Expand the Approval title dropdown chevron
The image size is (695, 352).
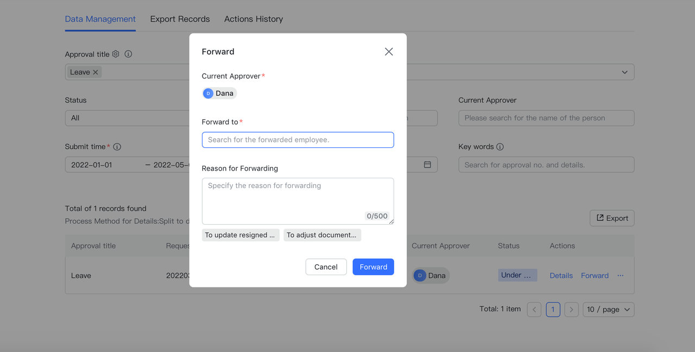coord(624,72)
